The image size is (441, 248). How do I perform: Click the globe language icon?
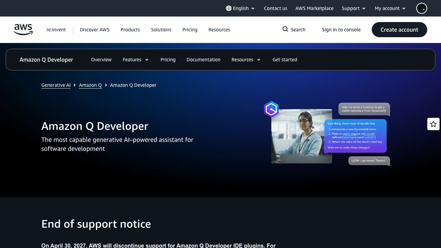[x=229, y=8]
